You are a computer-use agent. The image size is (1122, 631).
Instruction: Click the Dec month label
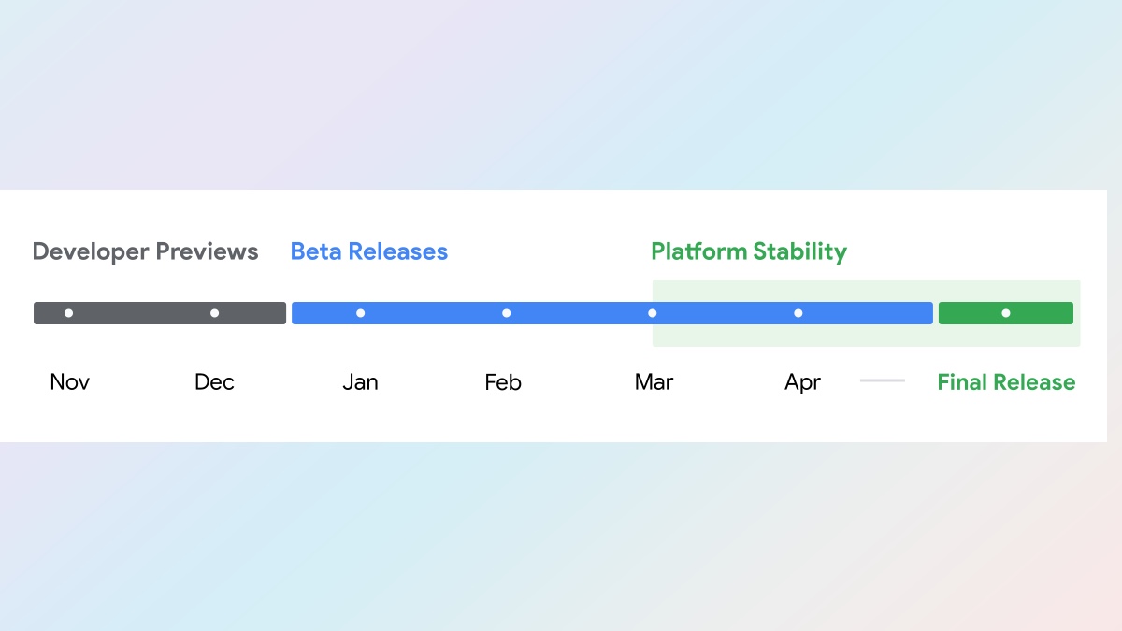pos(214,382)
